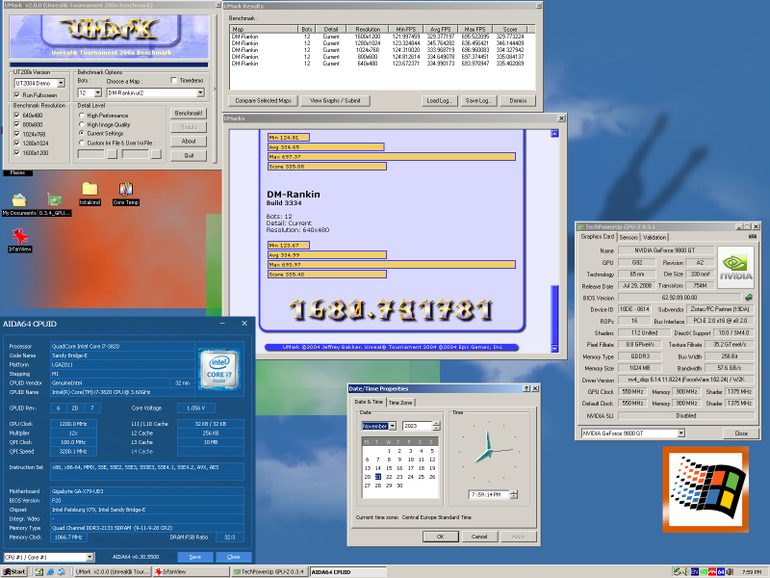The image size is (770, 578).
Task: Click the BIOS save icon in GPU-Z
Action: tap(749, 298)
